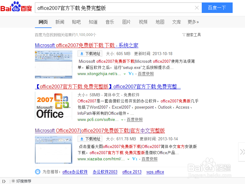Viewport: 245px width, 184px height.
Task: Click the Microsoft Office 2007 logo thumbnail
Action: tap(53, 106)
